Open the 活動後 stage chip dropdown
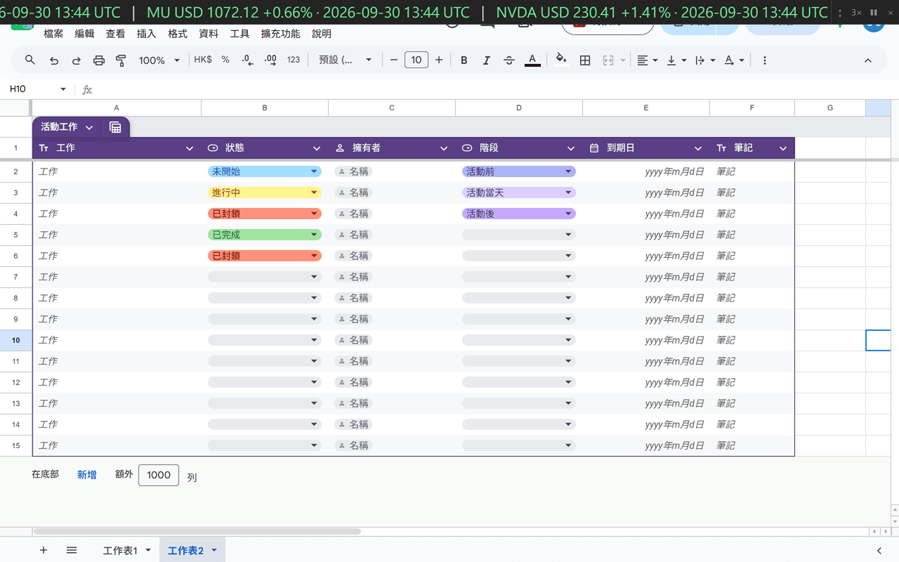This screenshot has height=562, width=899. coord(568,214)
